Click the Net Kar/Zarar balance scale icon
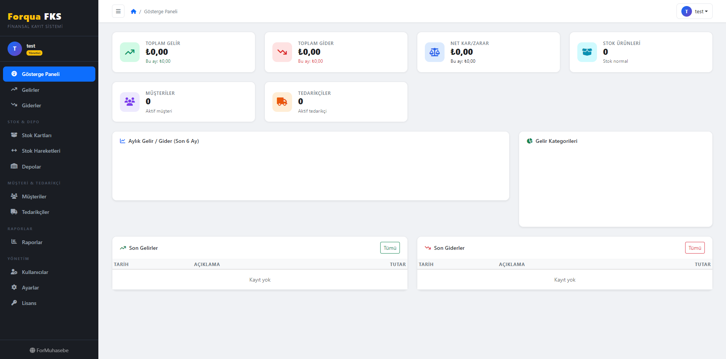 [x=435, y=52]
